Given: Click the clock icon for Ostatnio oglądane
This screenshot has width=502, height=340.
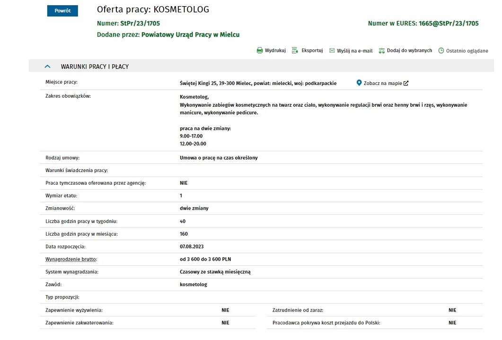Looking at the screenshot, I should click(441, 51).
